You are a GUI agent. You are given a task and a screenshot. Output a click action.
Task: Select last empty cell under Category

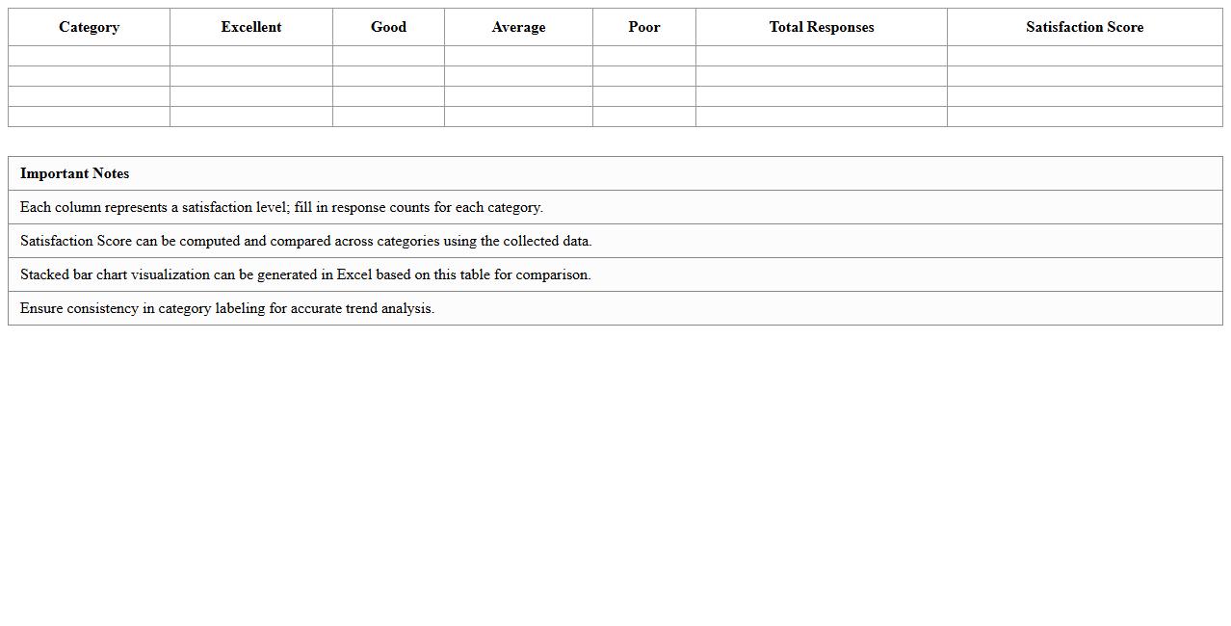point(89,117)
